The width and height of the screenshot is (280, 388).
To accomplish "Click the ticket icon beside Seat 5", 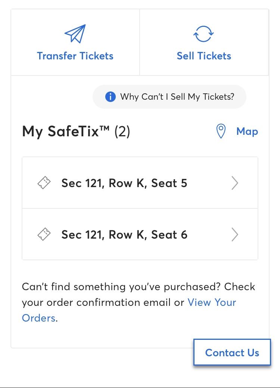I will click(x=44, y=183).
